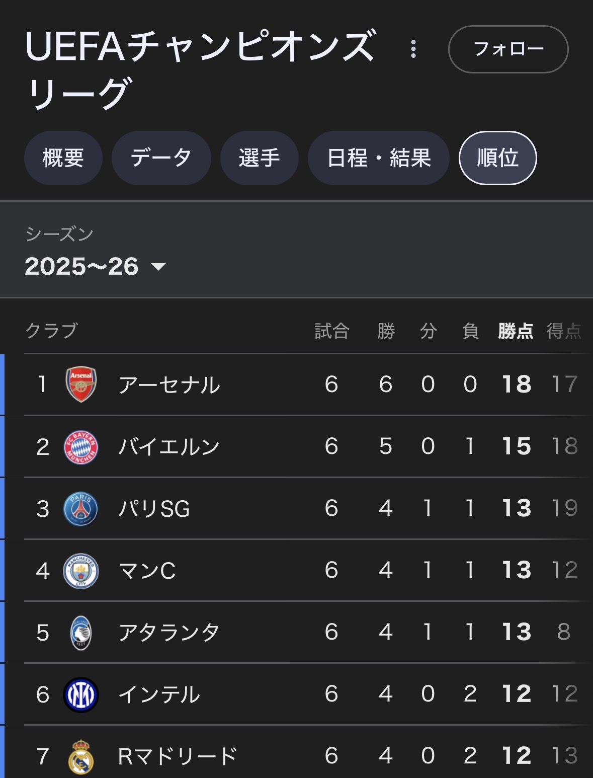
Task: Open the アーセナル team name link
Action: tap(169, 385)
